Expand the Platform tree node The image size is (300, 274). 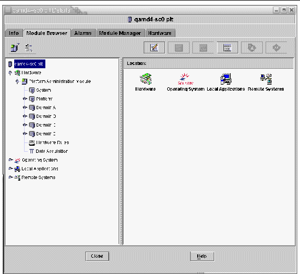(25, 99)
